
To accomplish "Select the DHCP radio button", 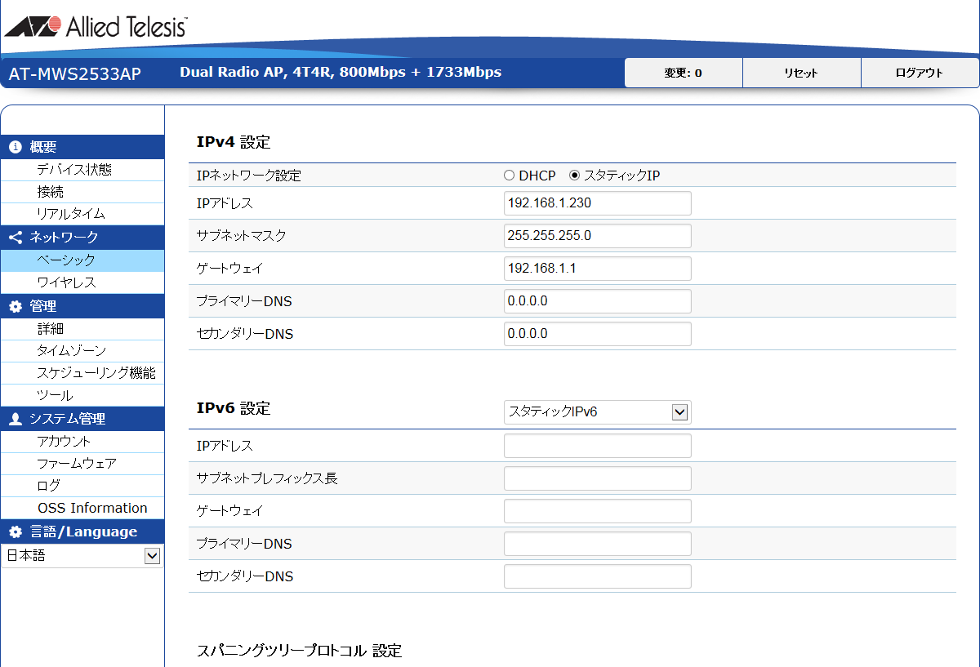I will 509,176.
